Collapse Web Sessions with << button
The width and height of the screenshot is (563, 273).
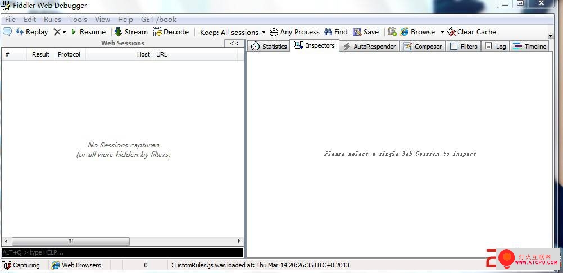(234, 43)
